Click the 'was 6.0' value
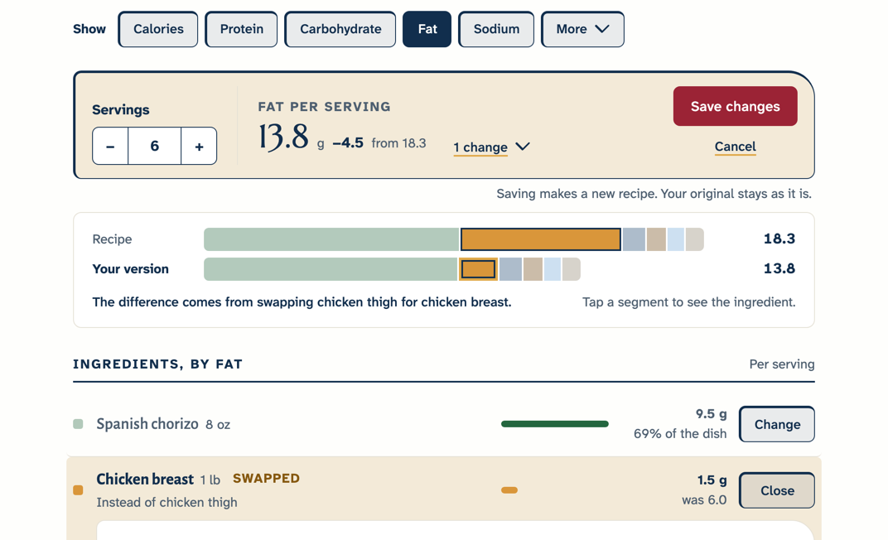 (x=704, y=499)
